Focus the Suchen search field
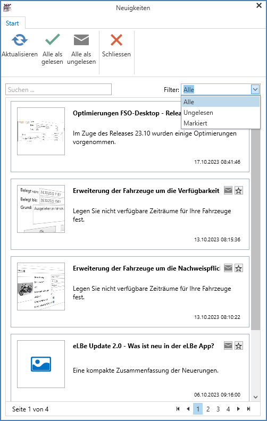The image size is (267, 421). [59, 89]
